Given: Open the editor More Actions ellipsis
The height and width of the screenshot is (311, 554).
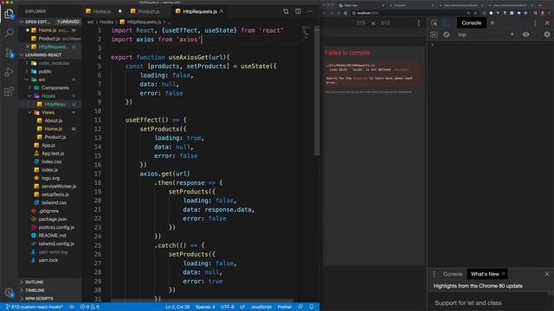Looking at the screenshot, I should 310,11.
